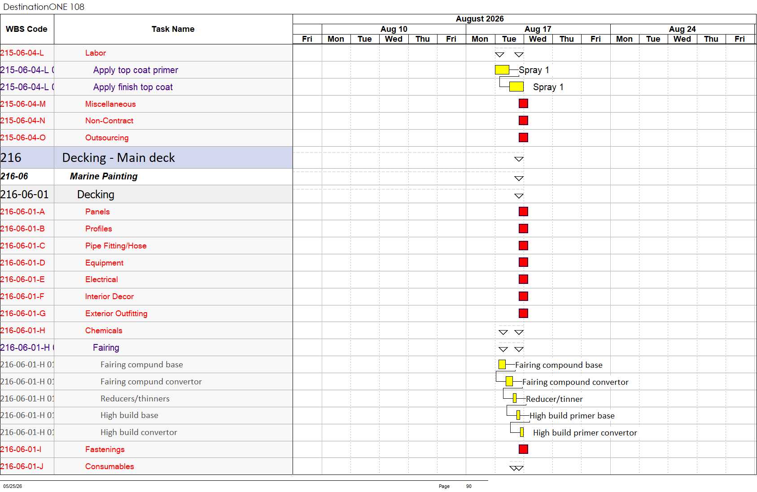Select yellow bar for Apply top coat primer
The width and height of the screenshot is (757, 492).
click(x=502, y=70)
